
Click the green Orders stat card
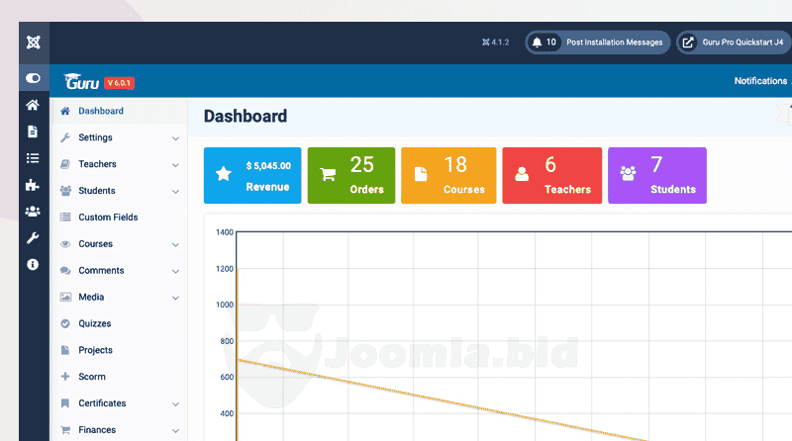pyautogui.click(x=350, y=176)
